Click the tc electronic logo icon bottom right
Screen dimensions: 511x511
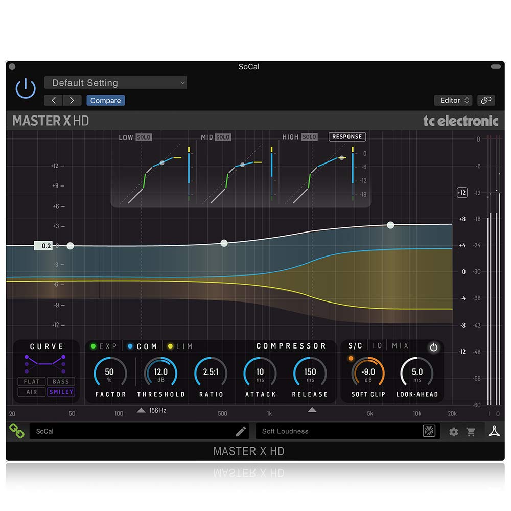point(494,431)
